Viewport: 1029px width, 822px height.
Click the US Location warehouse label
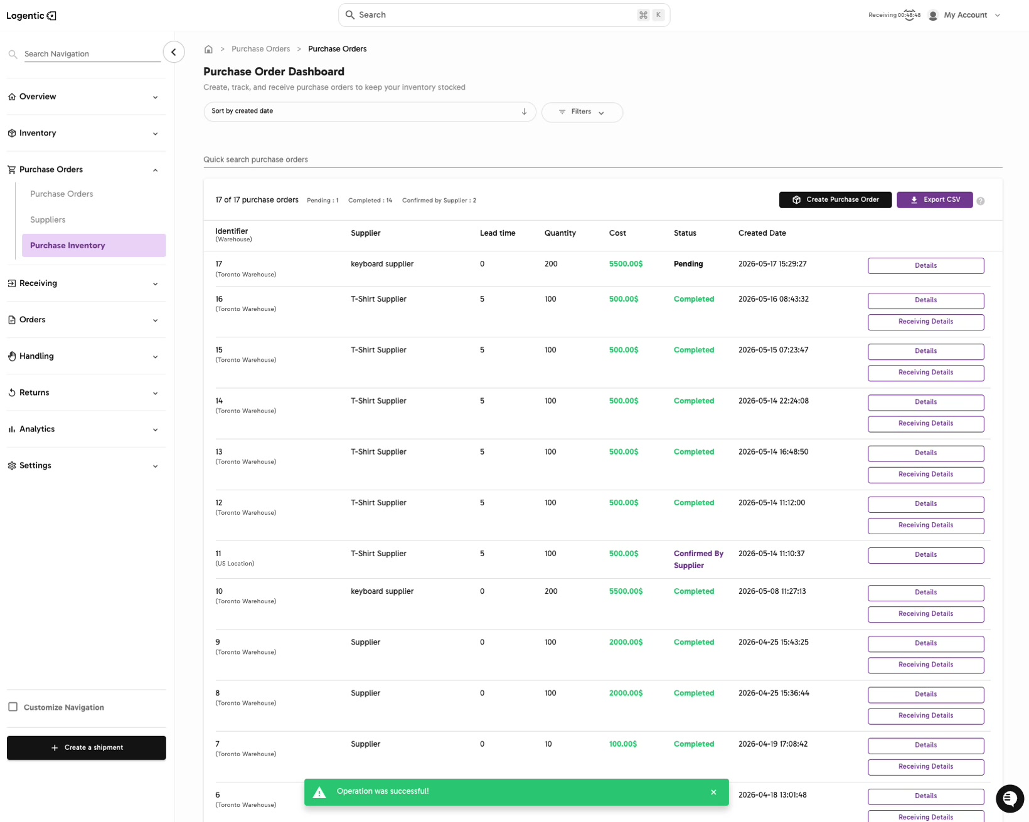[235, 564]
